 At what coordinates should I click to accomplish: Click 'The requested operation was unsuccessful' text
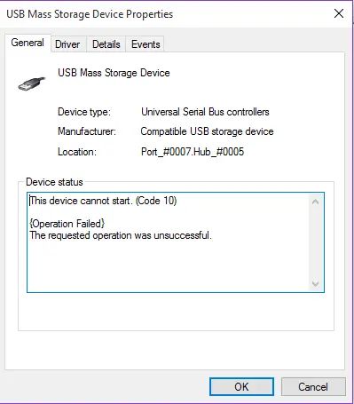point(121,235)
